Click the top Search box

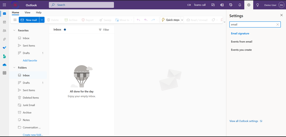click(x=81, y=5)
